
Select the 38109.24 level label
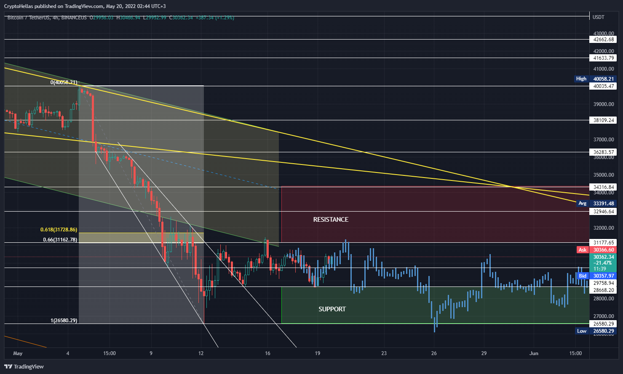coord(604,120)
